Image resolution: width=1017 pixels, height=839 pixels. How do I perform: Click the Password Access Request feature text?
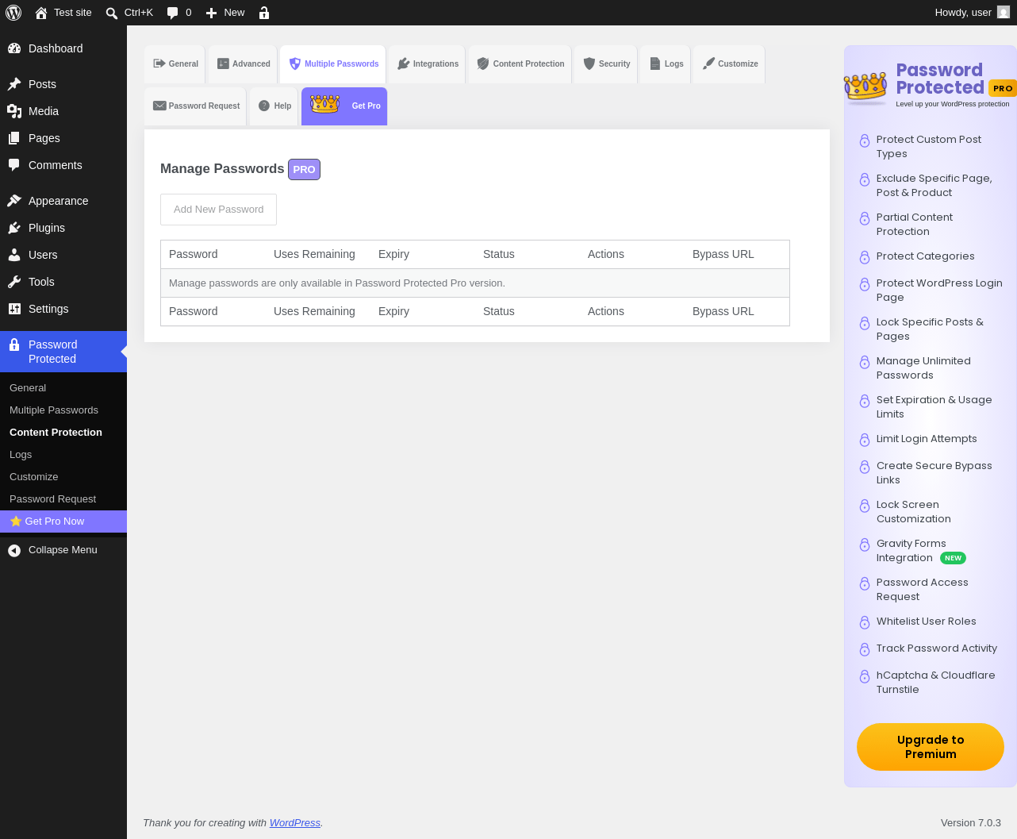[923, 590]
